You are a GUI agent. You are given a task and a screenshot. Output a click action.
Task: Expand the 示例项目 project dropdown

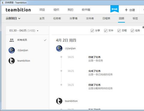13,18
